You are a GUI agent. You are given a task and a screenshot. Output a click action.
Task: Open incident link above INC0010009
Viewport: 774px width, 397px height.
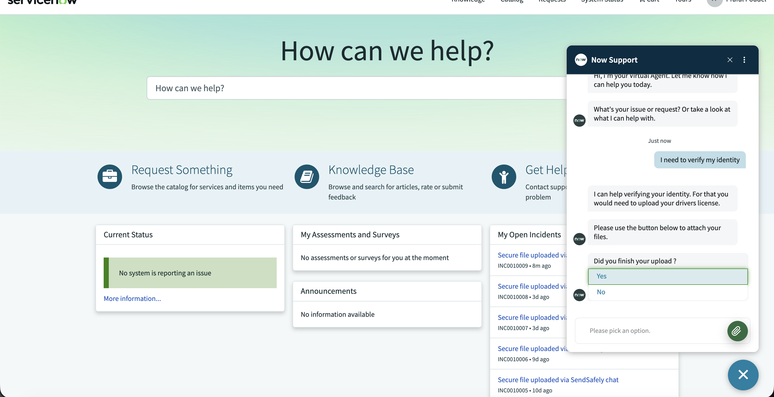532,255
